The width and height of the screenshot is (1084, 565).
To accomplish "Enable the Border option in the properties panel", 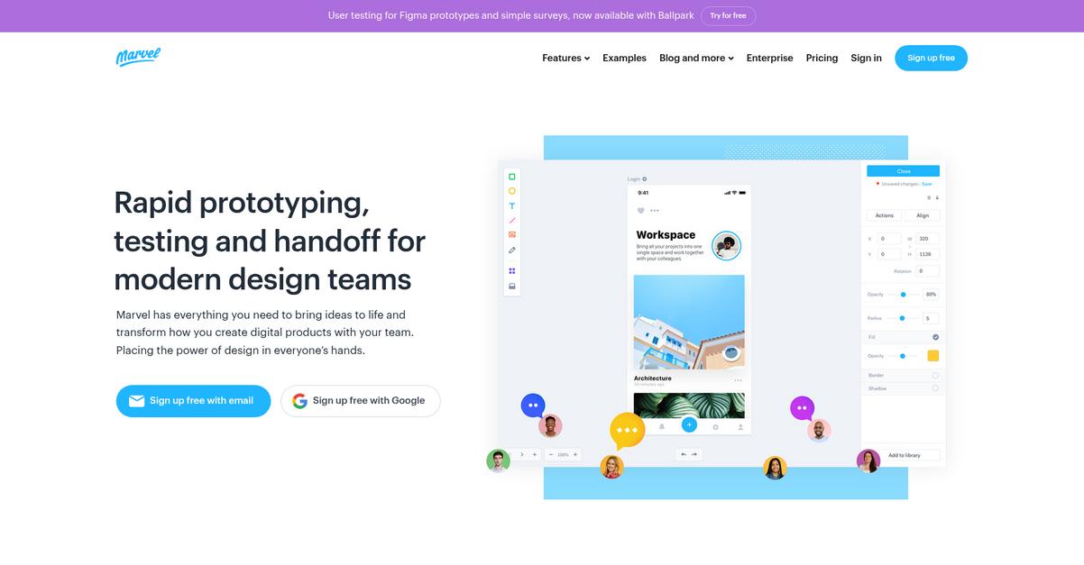I will point(935,375).
